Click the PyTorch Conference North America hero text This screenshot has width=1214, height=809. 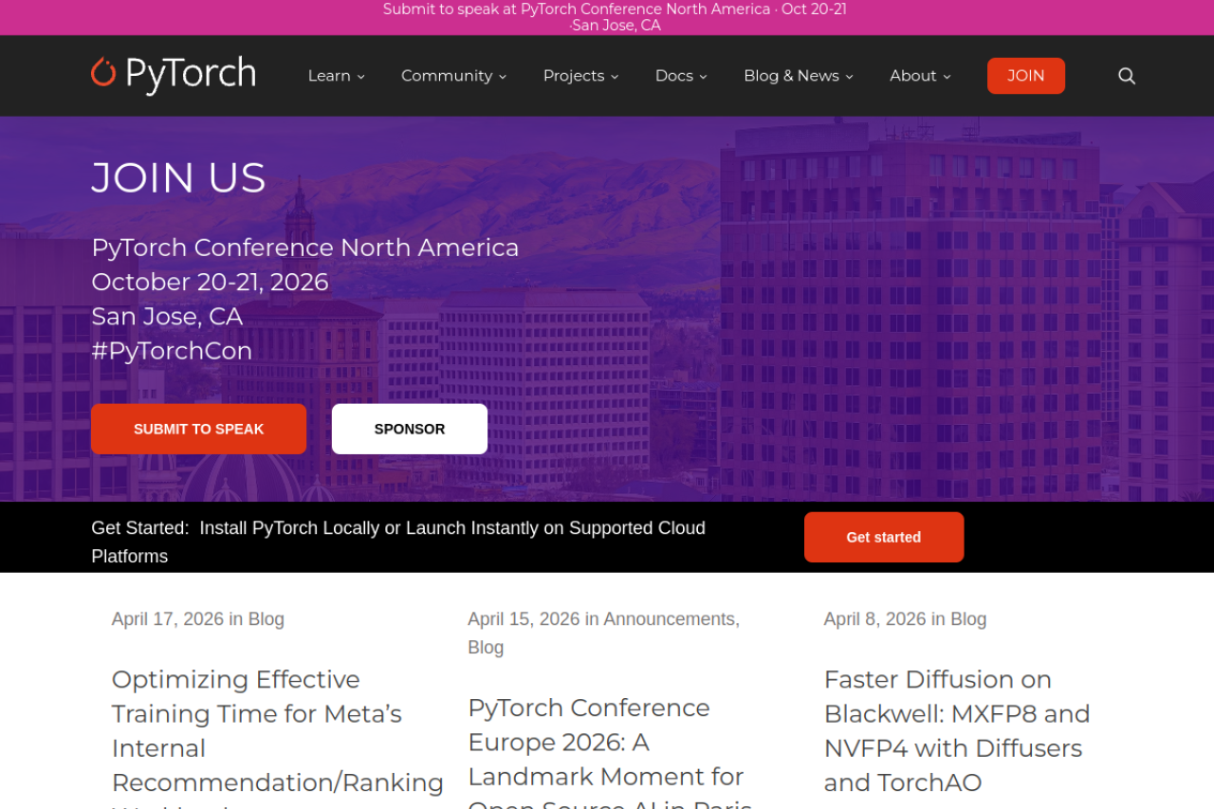click(x=305, y=248)
